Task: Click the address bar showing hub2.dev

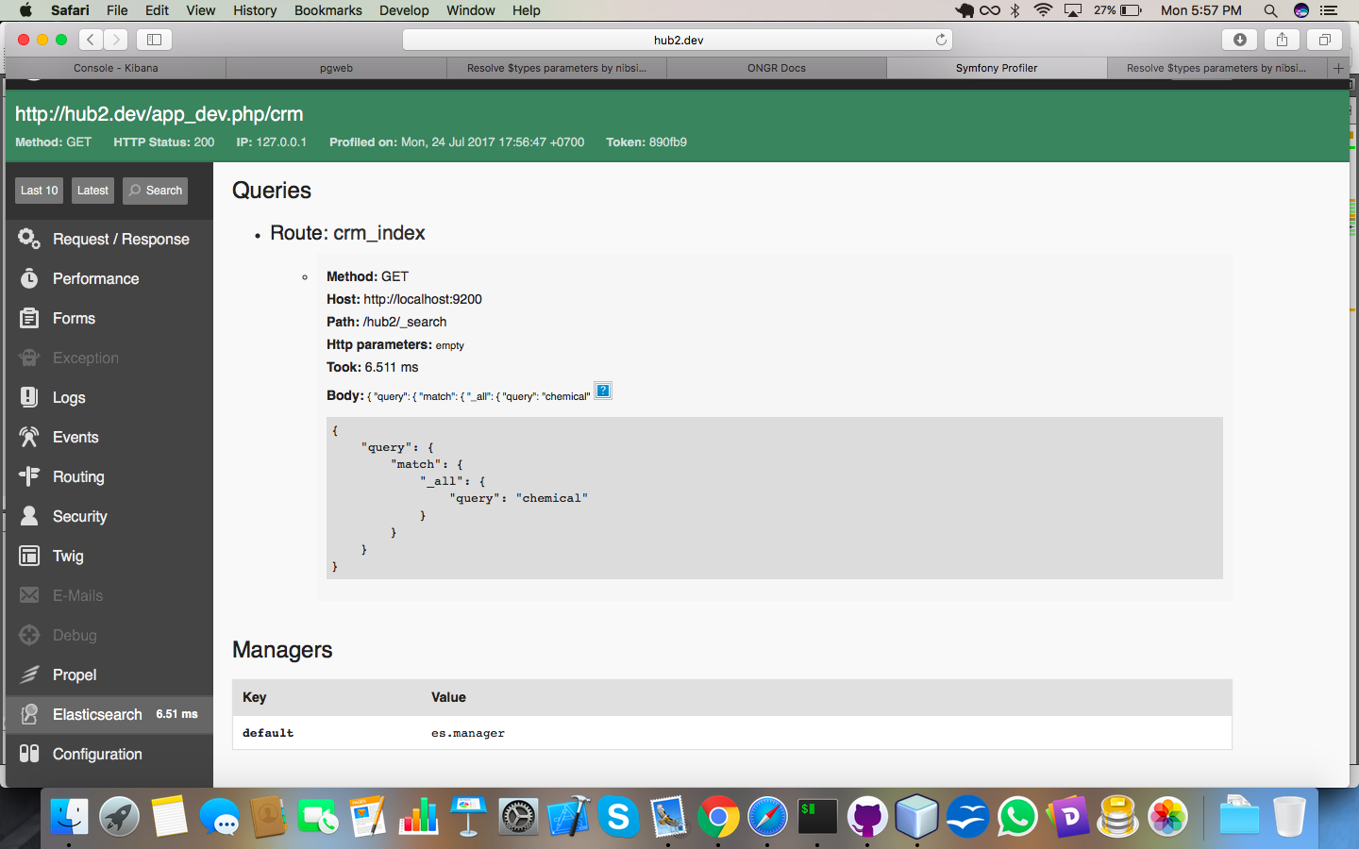Action: tap(677, 40)
